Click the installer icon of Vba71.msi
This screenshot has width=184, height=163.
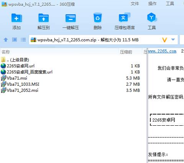coord(3,78)
